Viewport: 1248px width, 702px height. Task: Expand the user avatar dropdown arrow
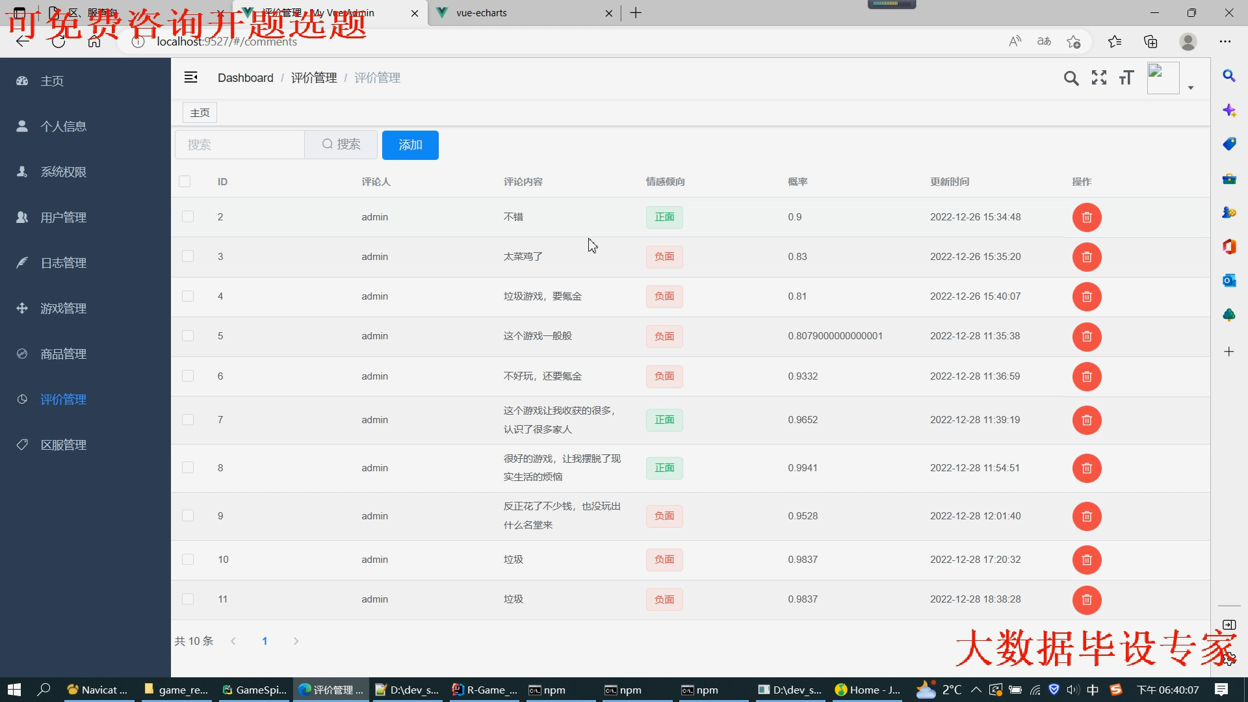click(1190, 87)
